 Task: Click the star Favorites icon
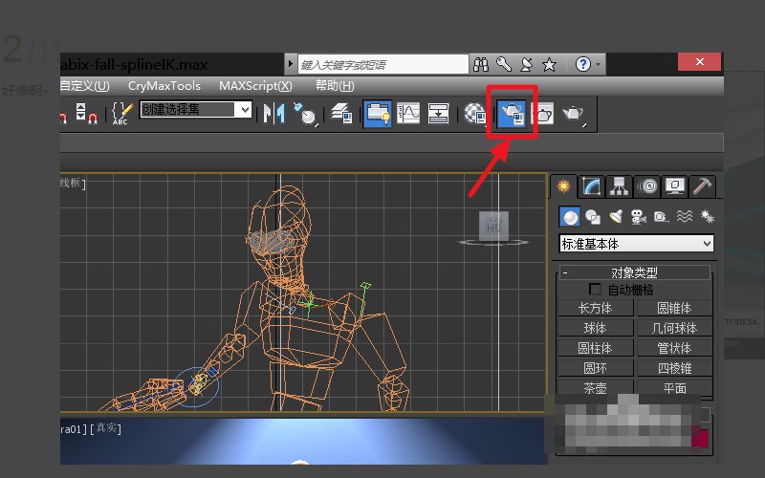[x=549, y=64]
